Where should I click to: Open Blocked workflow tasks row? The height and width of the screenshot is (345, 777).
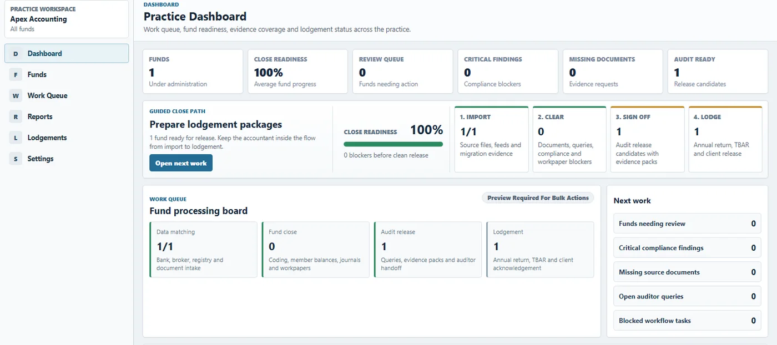click(x=687, y=321)
